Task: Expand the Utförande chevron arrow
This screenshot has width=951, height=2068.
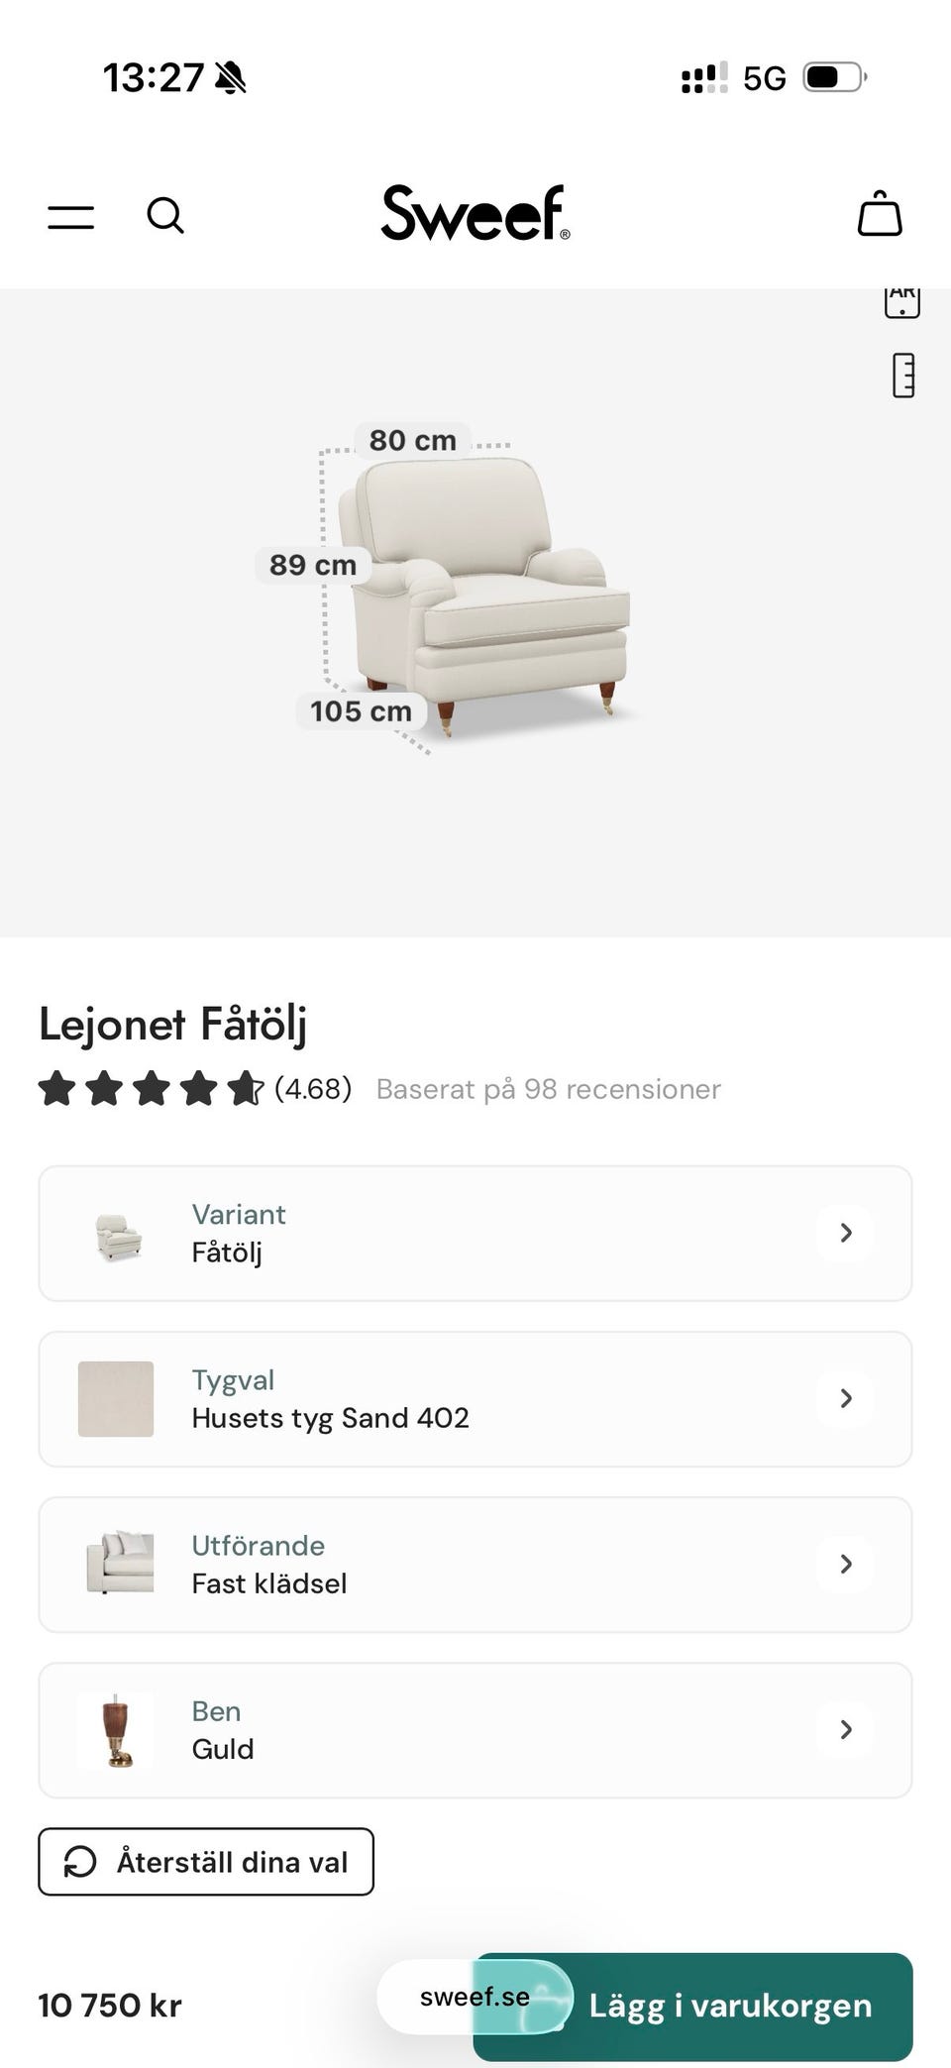Action: pos(845,1564)
